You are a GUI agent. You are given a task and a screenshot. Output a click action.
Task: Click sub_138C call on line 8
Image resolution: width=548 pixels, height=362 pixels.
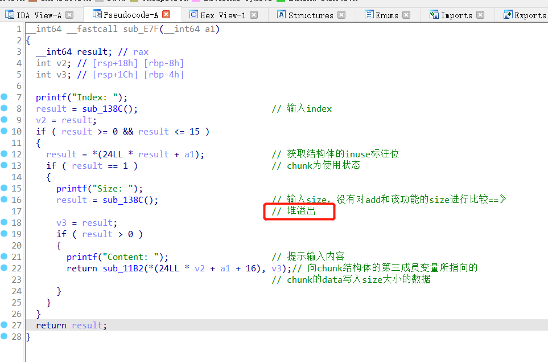click(102, 109)
